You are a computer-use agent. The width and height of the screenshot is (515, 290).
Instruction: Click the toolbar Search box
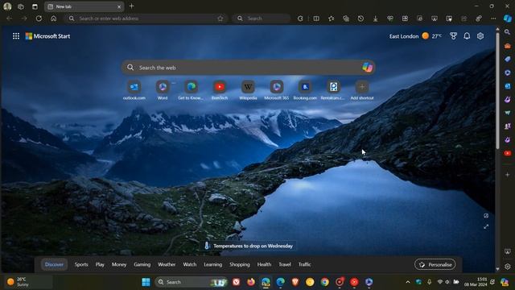262,19
